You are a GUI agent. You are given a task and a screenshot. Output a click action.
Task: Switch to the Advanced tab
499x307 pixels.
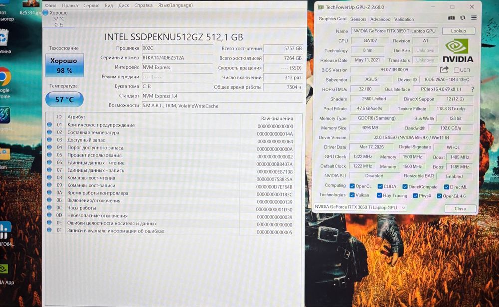(380, 19)
